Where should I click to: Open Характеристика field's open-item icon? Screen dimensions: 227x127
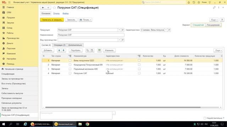(169, 30)
